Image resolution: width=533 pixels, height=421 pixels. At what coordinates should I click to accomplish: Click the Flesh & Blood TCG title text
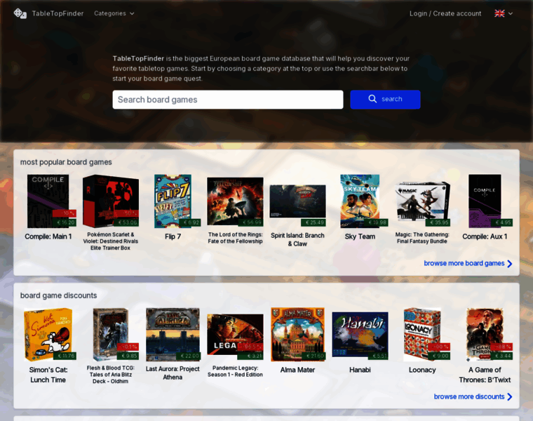coord(111,375)
